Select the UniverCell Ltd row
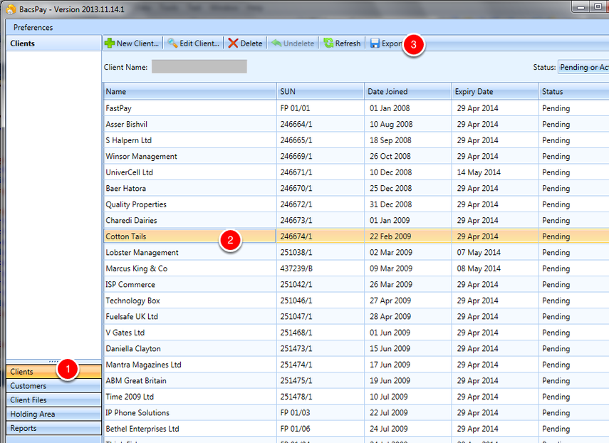The height and width of the screenshot is (443, 609). 356,172
